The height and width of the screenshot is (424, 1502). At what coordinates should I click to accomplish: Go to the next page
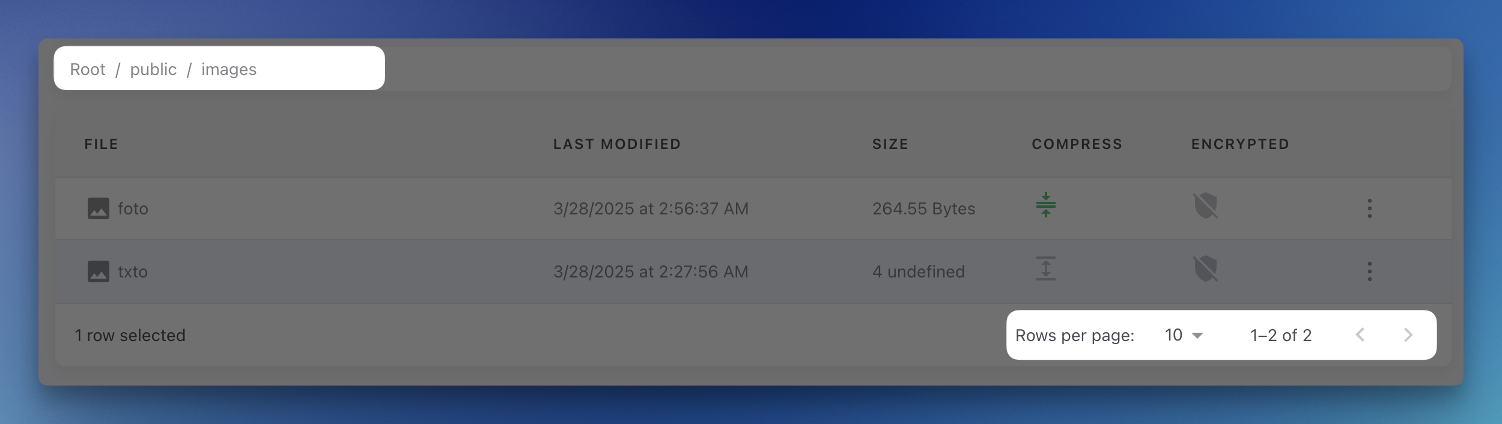(1408, 335)
